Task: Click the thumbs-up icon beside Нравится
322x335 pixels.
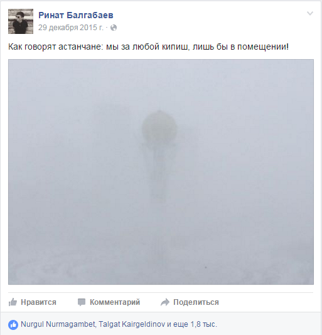Action: pyautogui.click(x=13, y=302)
